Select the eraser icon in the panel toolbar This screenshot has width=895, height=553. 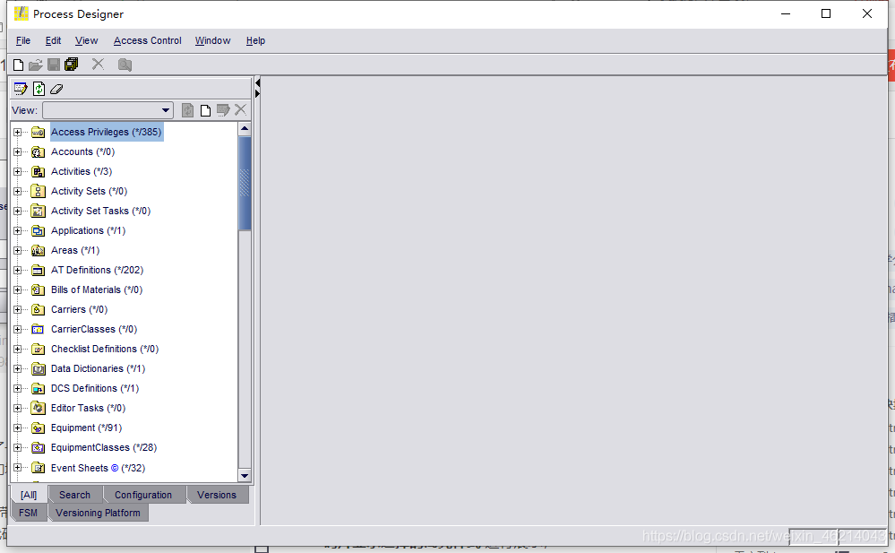point(56,89)
